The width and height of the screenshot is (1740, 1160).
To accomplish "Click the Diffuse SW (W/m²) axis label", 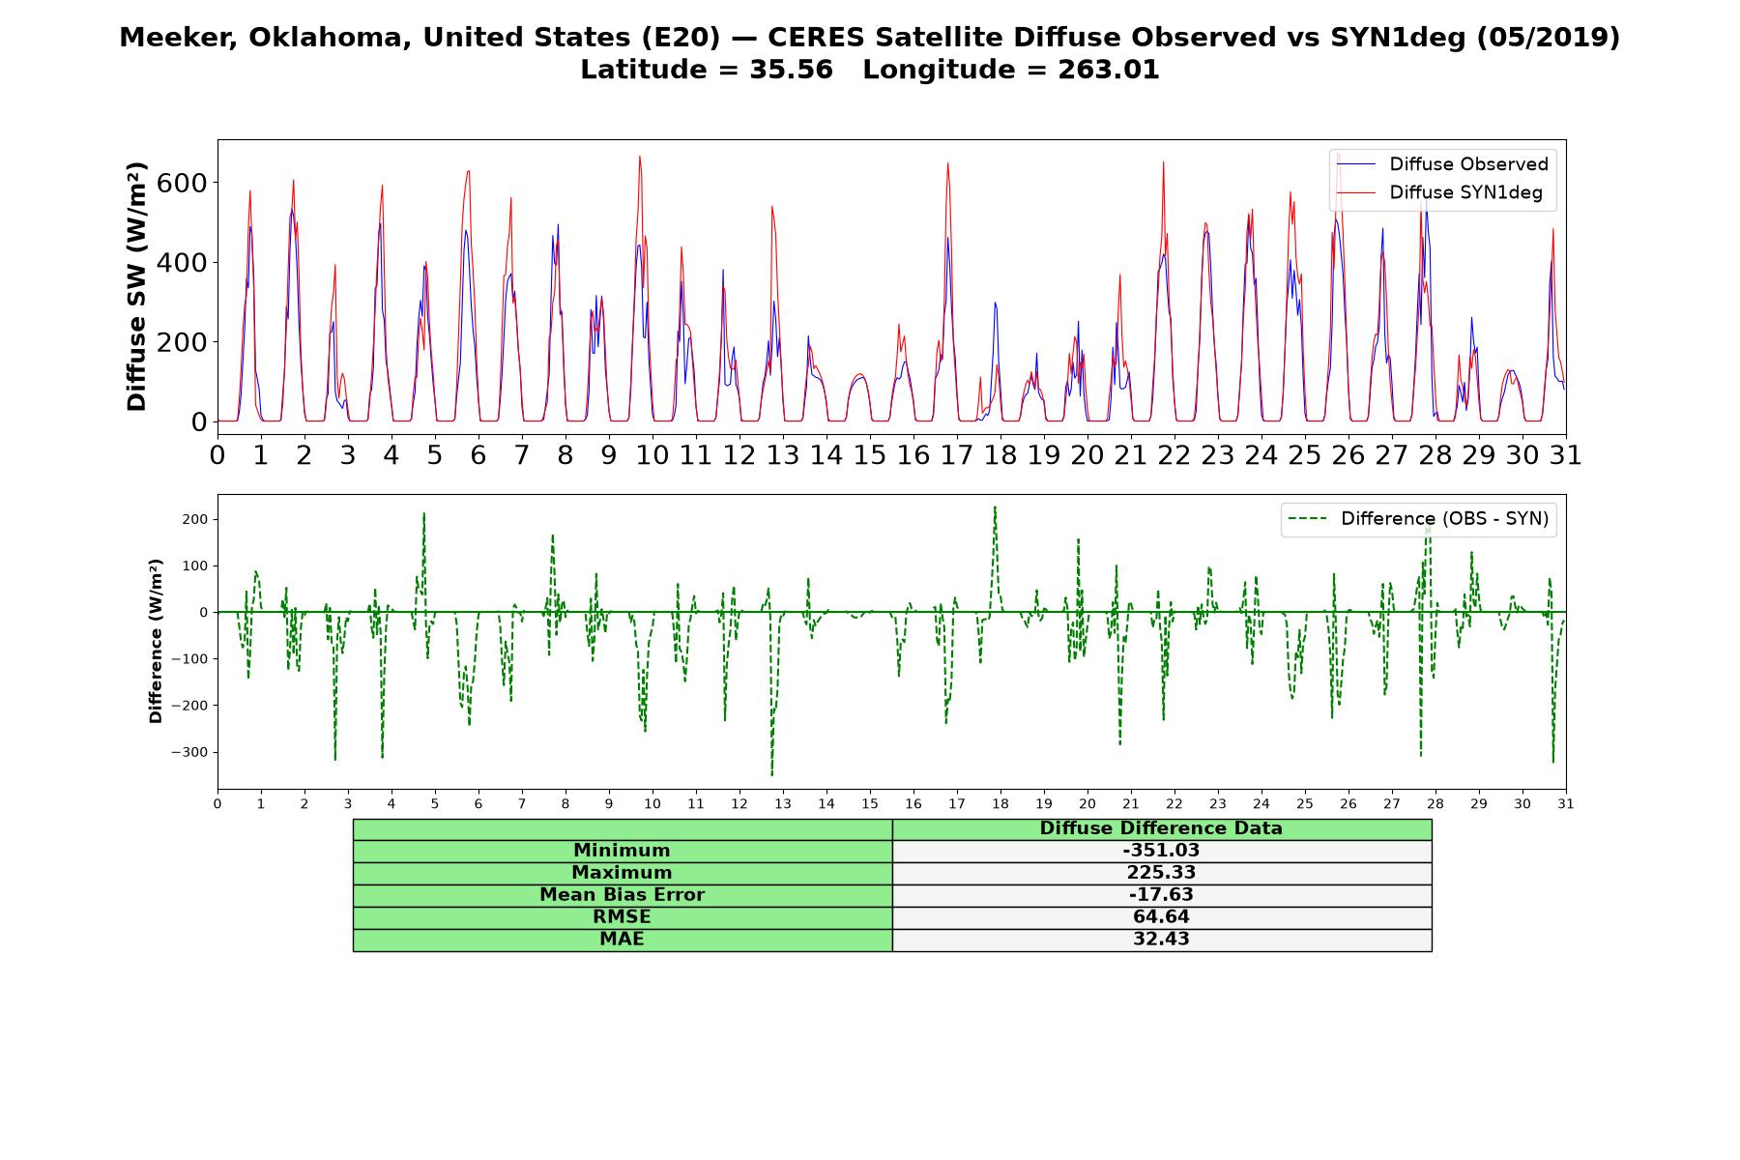I will (x=137, y=287).
